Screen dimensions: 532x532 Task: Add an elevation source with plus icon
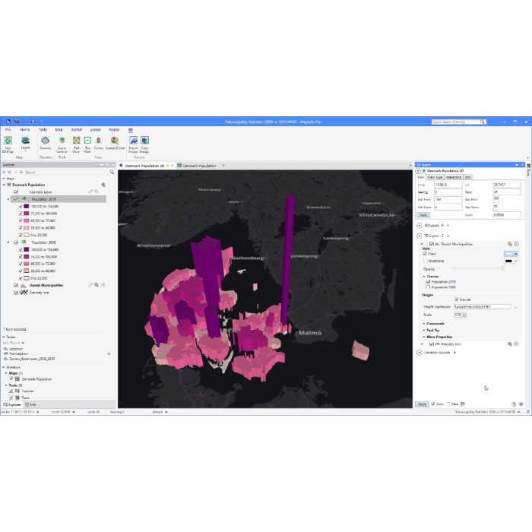[454, 353]
